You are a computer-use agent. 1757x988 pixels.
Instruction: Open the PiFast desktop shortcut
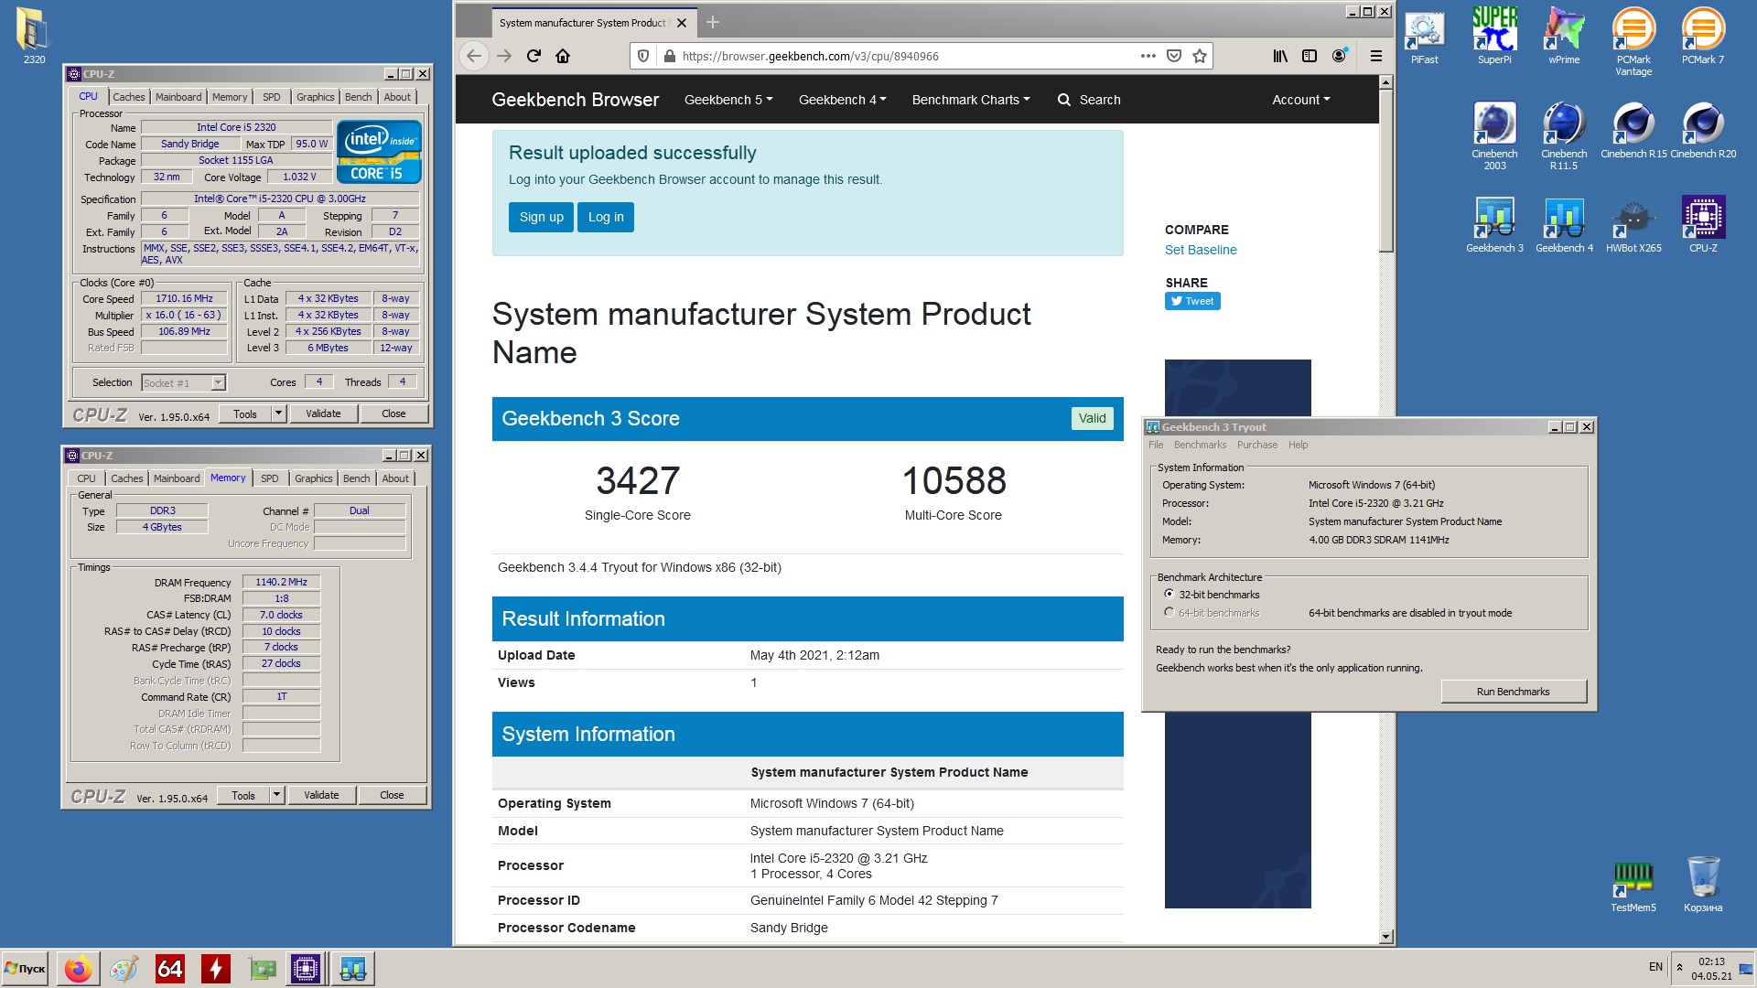pos(1424,37)
